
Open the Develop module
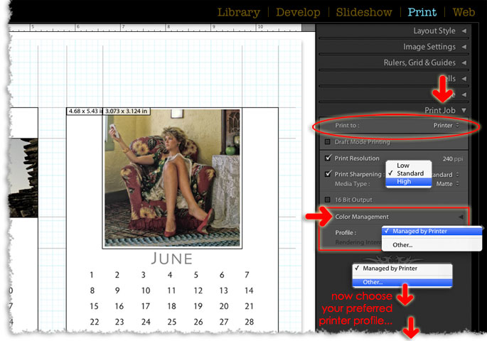coord(297,12)
